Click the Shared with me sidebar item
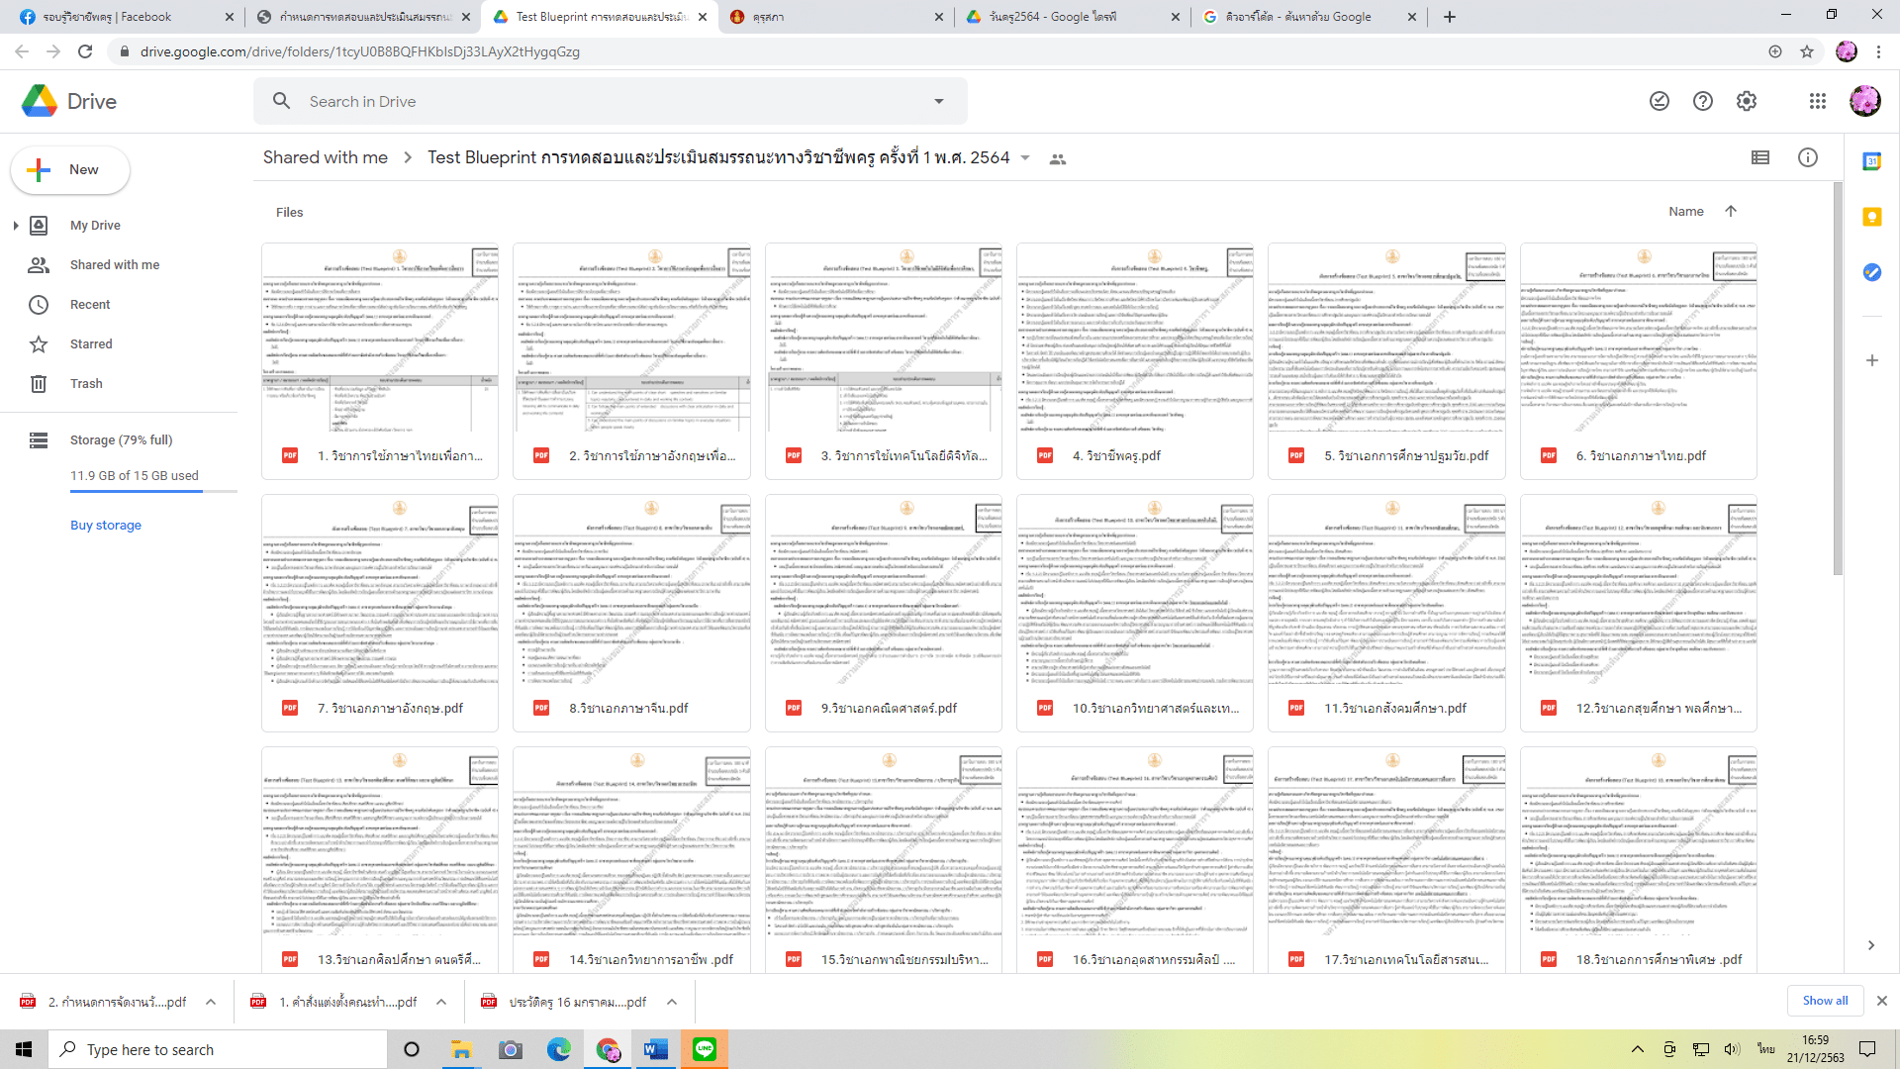The width and height of the screenshot is (1900, 1069). point(114,265)
